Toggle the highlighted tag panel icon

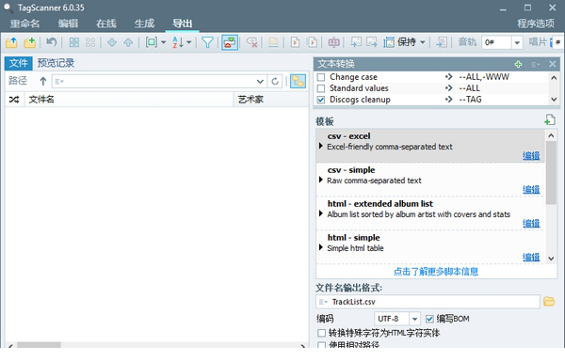point(230,42)
